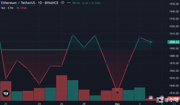Click the 76.976K volume value
The height and width of the screenshot is (105, 180).
click(22, 8)
